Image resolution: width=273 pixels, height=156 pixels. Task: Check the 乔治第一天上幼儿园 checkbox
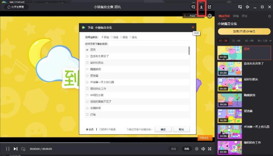point(87,82)
